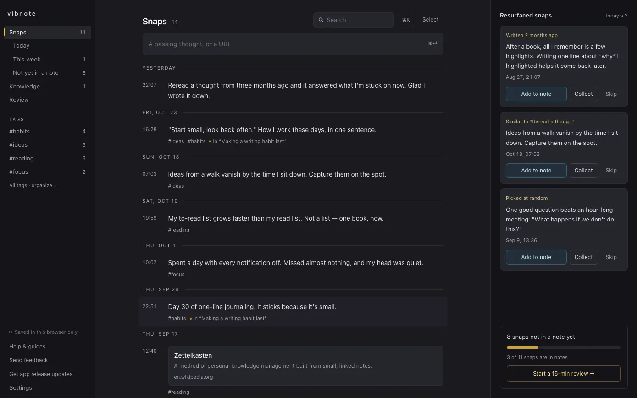Screen dimensions: 637x398
Task: Collect the 'One good question' snap
Action: (583, 257)
